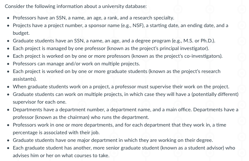Click the bullet "Graduate students have one major department"
The width and height of the screenshot is (249, 161).
point(113,140)
